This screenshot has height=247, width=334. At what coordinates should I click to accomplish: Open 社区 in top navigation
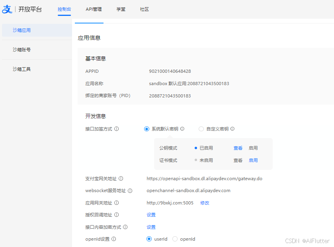point(145,9)
